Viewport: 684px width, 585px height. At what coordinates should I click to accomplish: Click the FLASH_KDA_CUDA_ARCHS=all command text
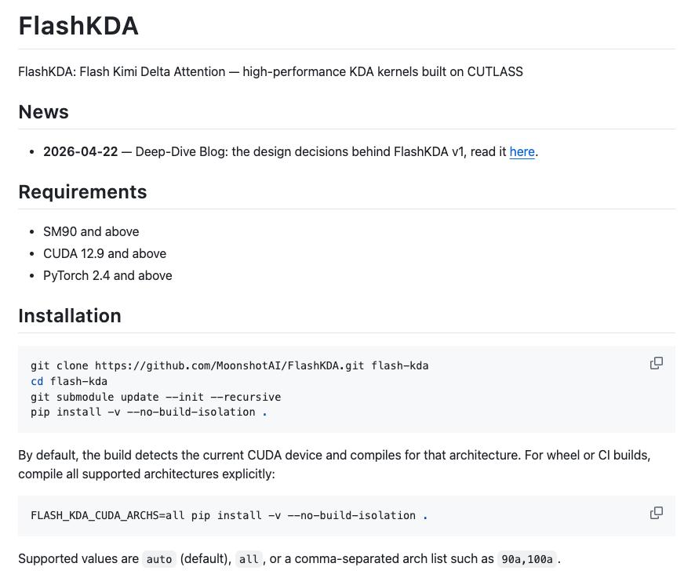230,516
